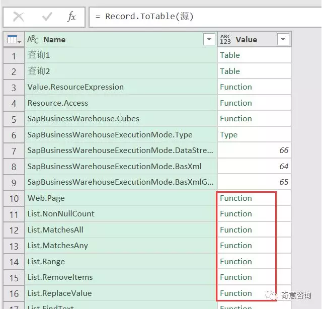Open the fx function icon
This screenshot has height=309, width=322.
tap(71, 17)
